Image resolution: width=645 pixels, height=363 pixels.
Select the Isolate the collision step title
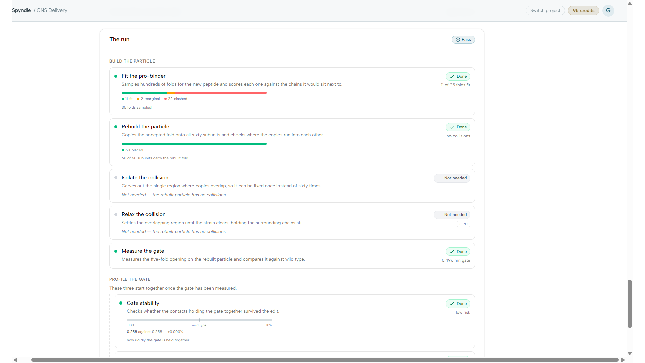click(145, 178)
